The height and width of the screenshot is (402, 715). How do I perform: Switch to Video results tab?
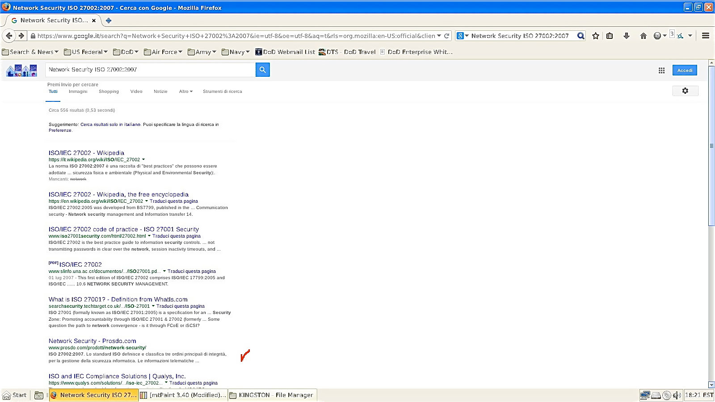point(136,92)
